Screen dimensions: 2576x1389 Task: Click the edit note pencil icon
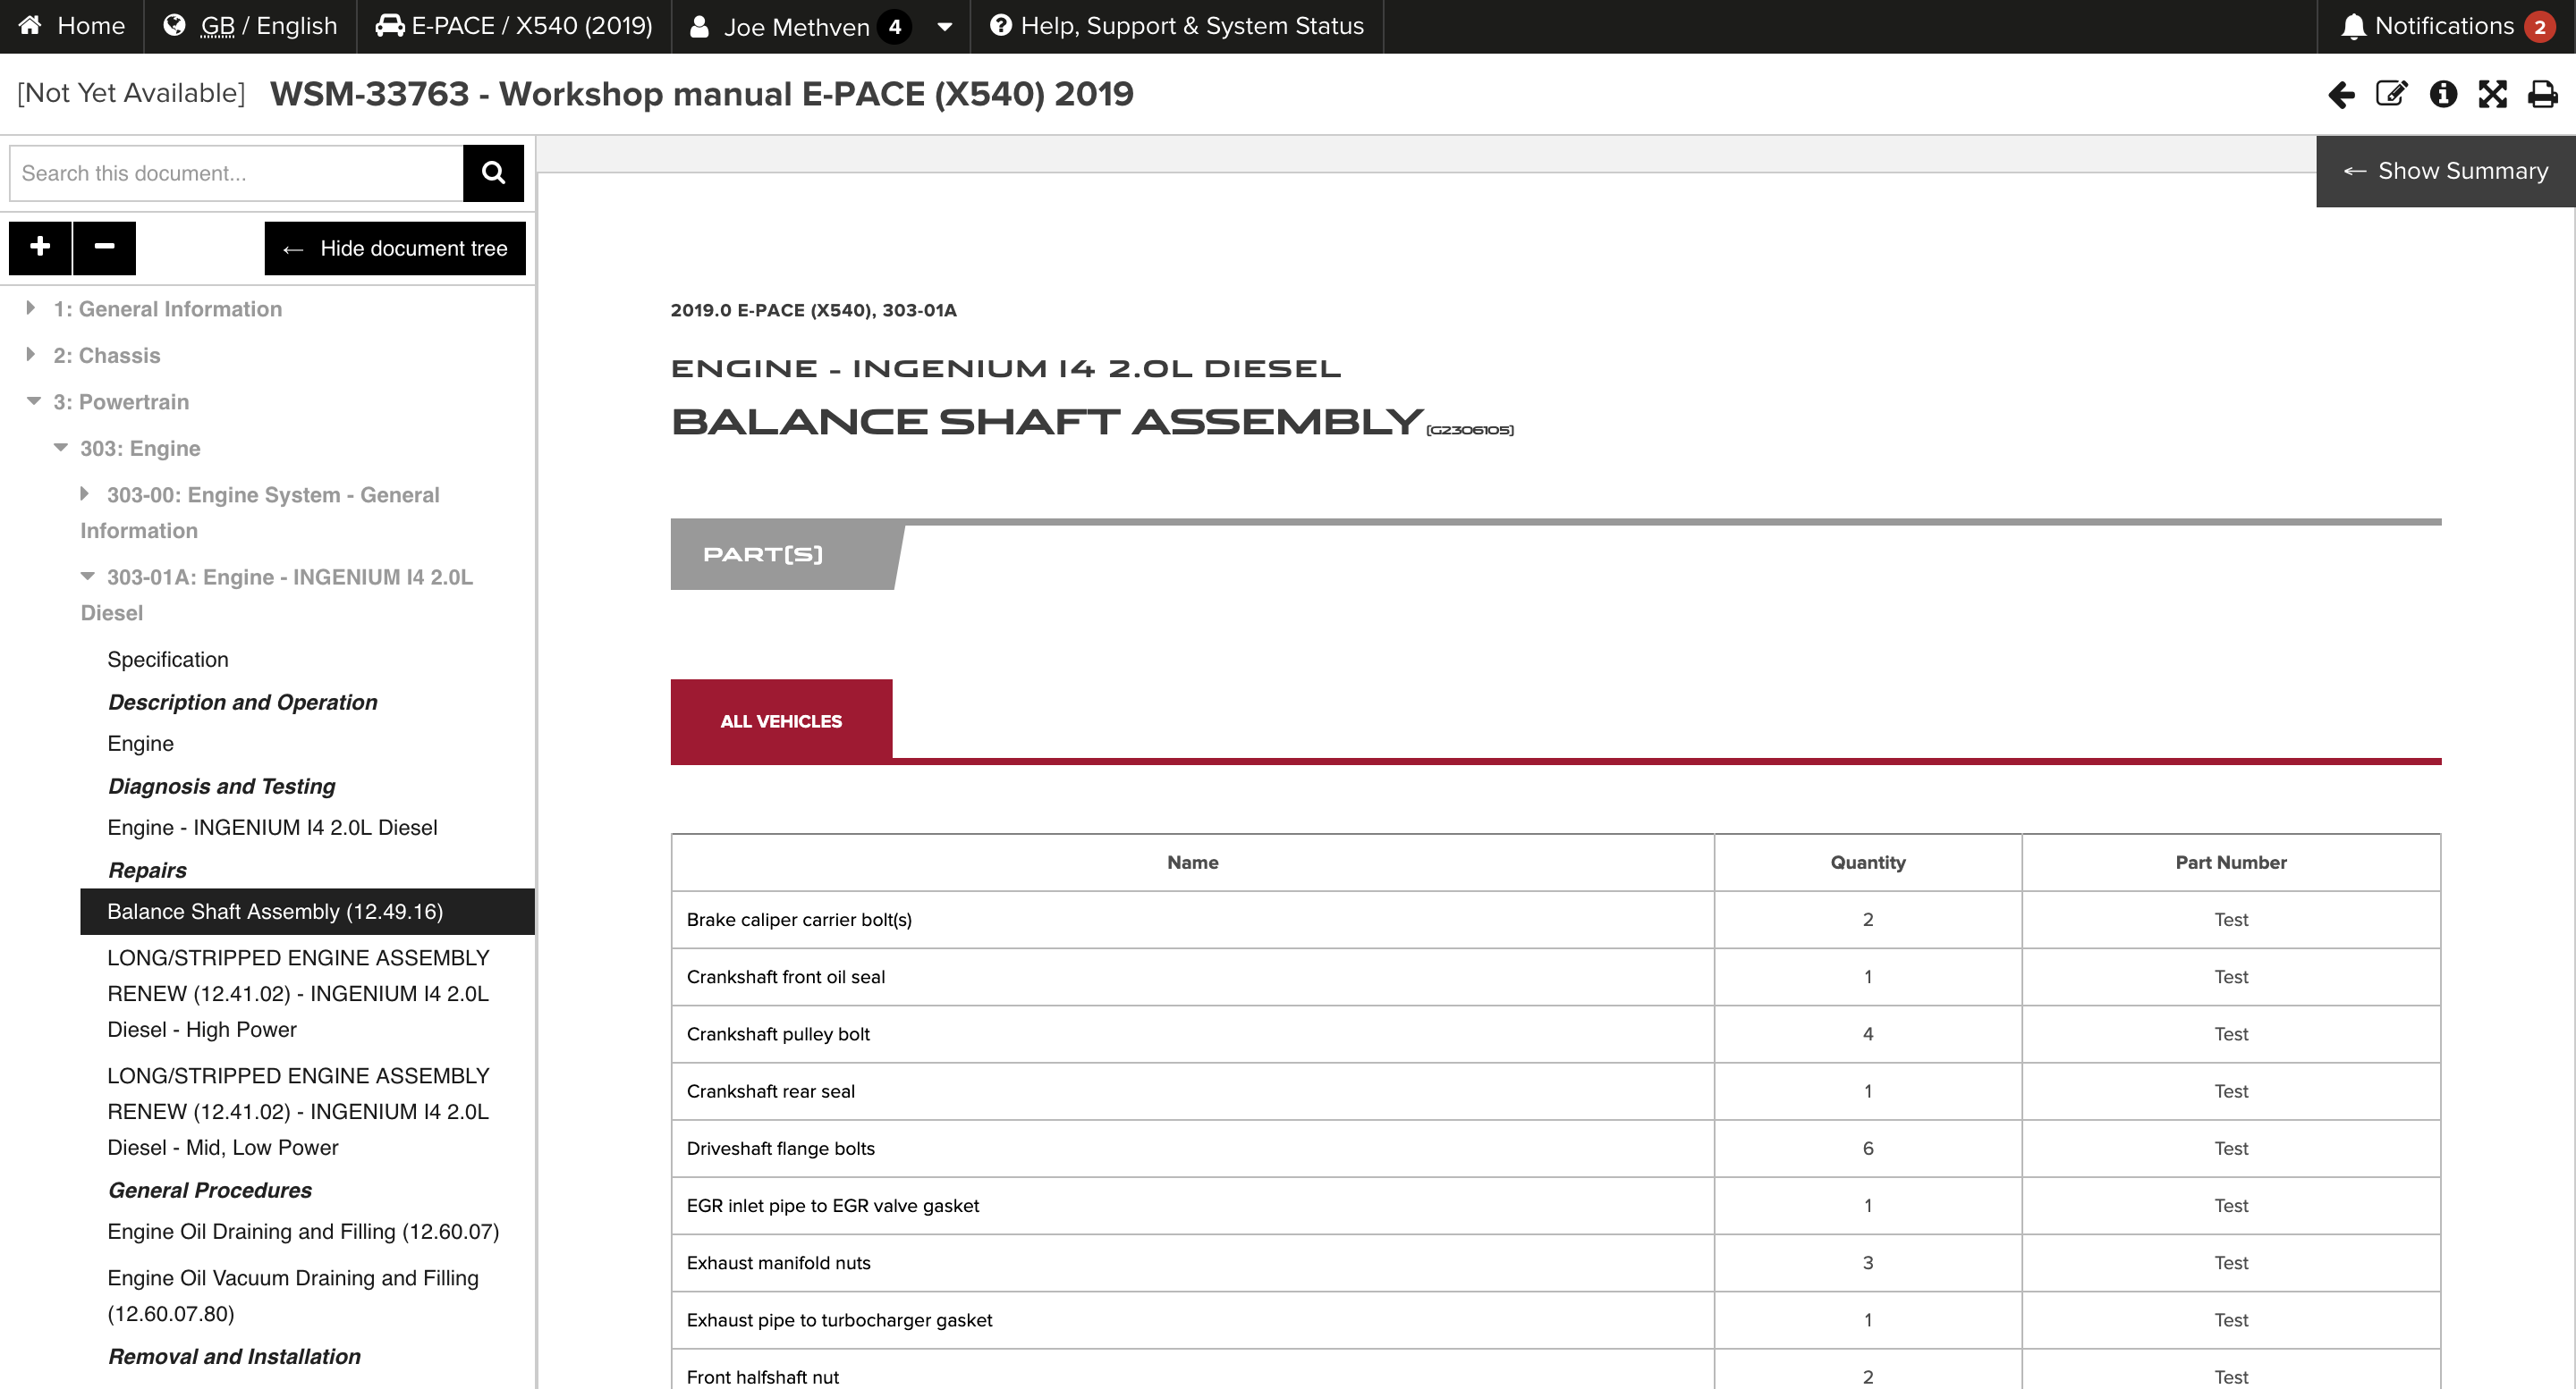click(x=2391, y=94)
